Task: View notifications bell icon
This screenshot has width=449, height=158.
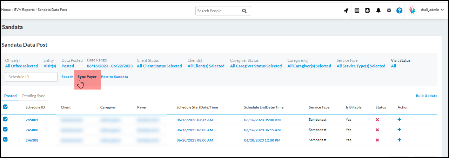Action: click(378, 11)
